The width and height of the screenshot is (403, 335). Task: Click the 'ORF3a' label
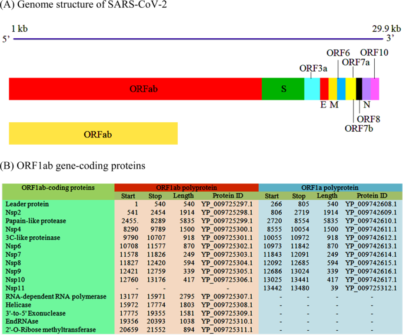tap(314, 69)
